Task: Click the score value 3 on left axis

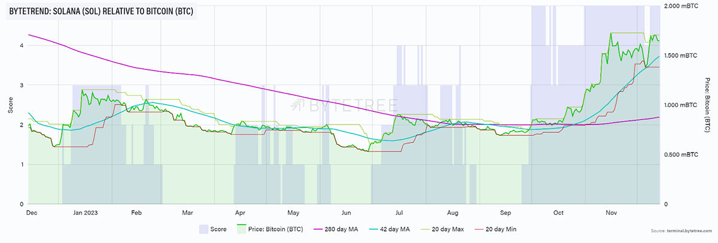Action: [x=22, y=85]
